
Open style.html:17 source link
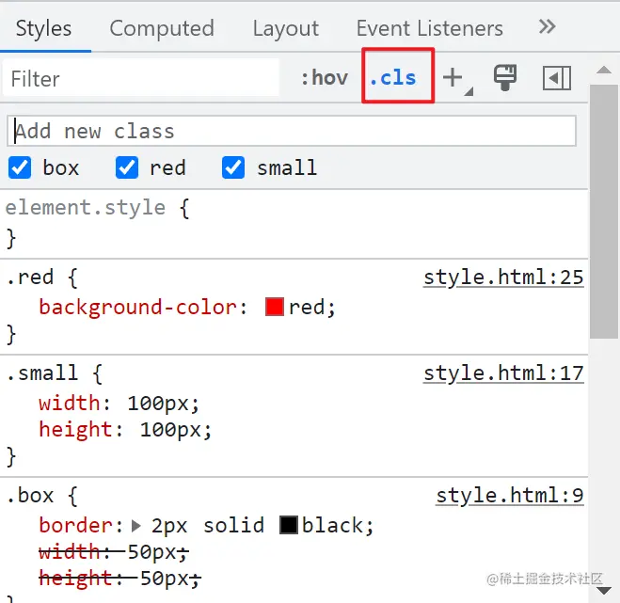[x=503, y=373]
